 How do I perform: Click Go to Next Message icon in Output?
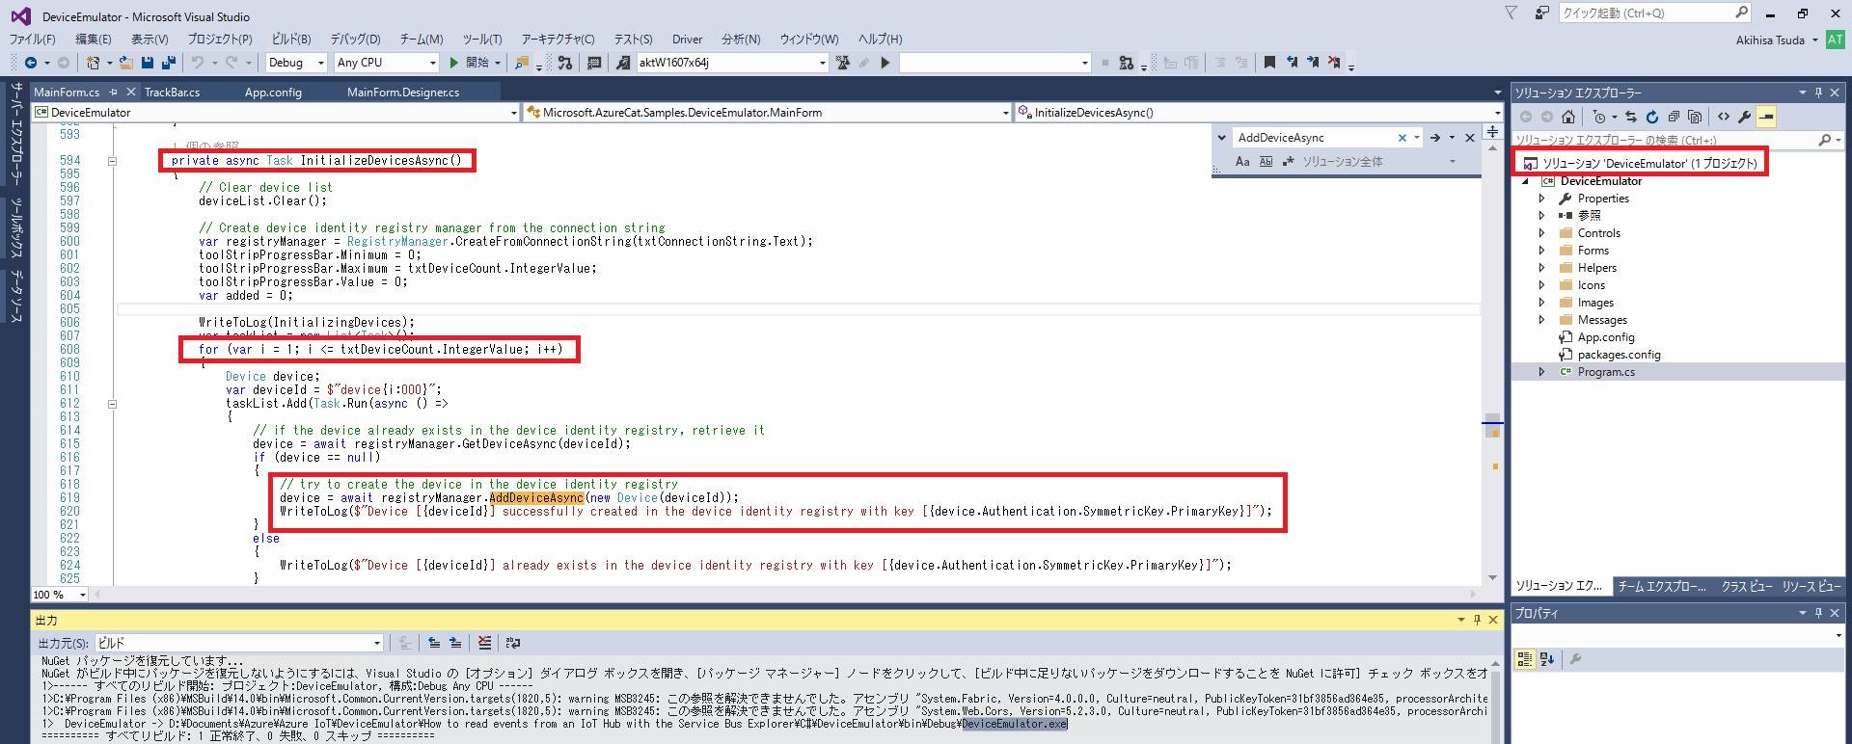coord(455,643)
